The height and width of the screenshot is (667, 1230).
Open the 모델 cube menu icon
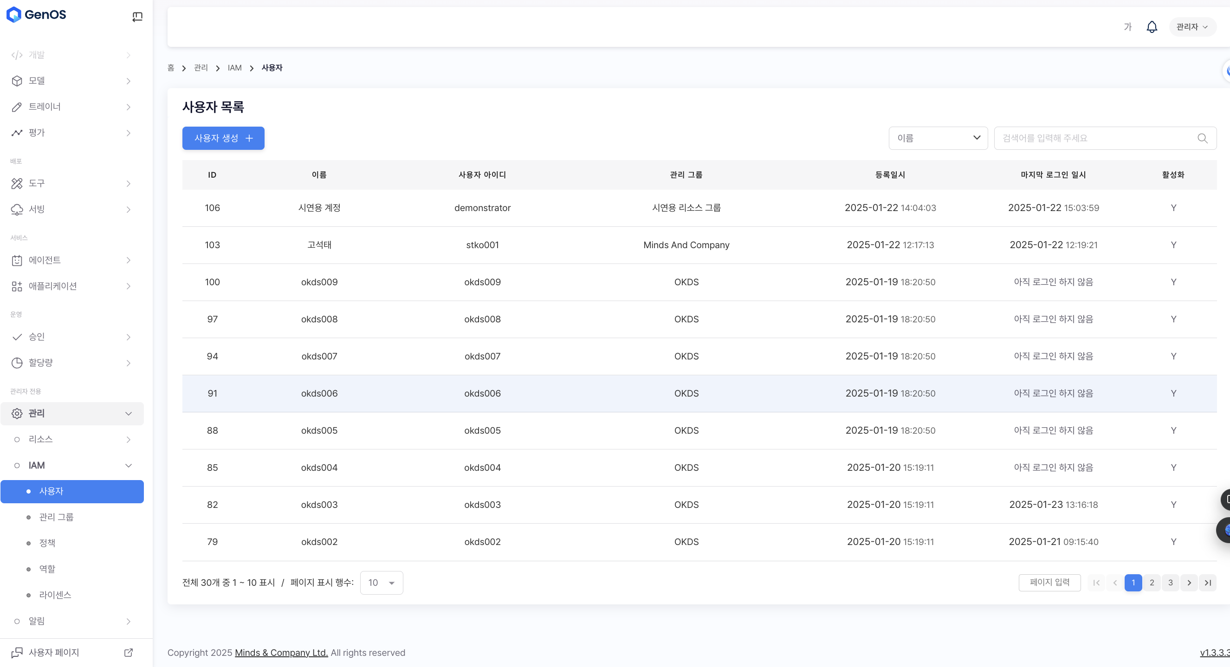(x=17, y=81)
